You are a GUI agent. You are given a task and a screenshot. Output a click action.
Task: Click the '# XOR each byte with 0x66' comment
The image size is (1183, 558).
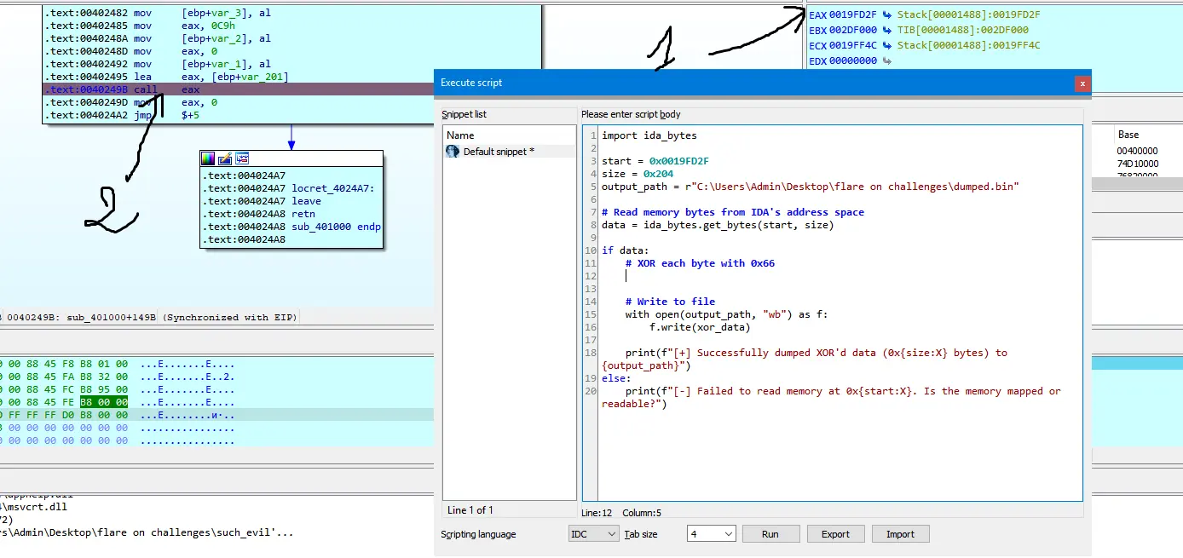[x=700, y=263]
